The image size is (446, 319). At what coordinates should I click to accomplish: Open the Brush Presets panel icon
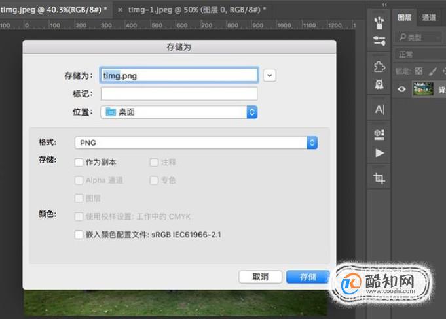coord(379,23)
